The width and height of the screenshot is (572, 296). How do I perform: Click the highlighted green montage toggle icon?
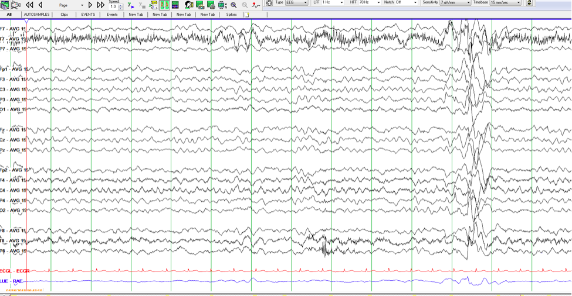(x=164, y=5)
